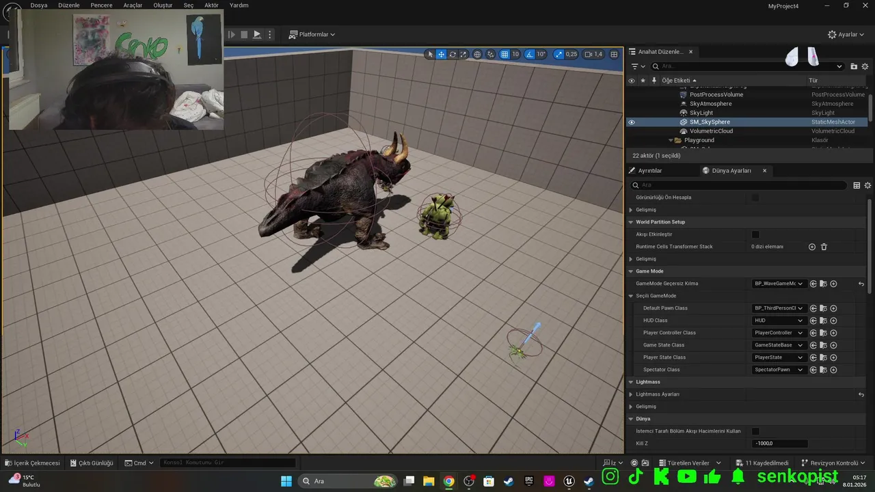The width and height of the screenshot is (875, 492).
Task: Select SkyLight in the outliner
Action: (701, 113)
